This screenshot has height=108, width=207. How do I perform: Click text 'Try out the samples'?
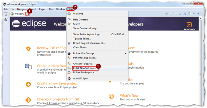pos(132,83)
